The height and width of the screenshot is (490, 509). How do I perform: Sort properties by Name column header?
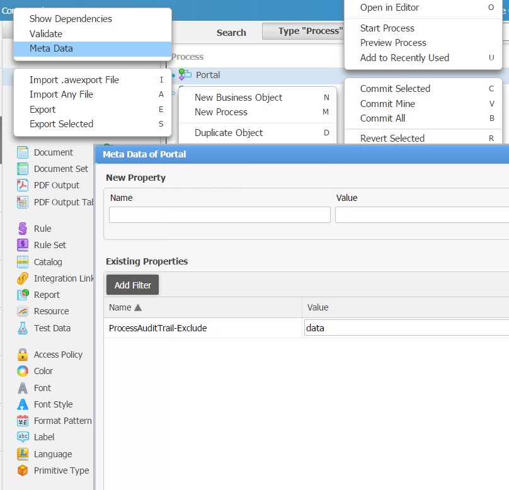(x=125, y=307)
